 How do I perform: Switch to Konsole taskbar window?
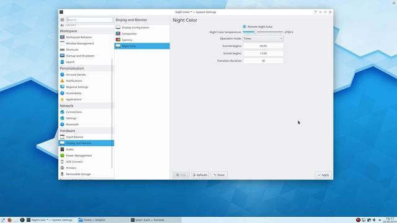155,220
